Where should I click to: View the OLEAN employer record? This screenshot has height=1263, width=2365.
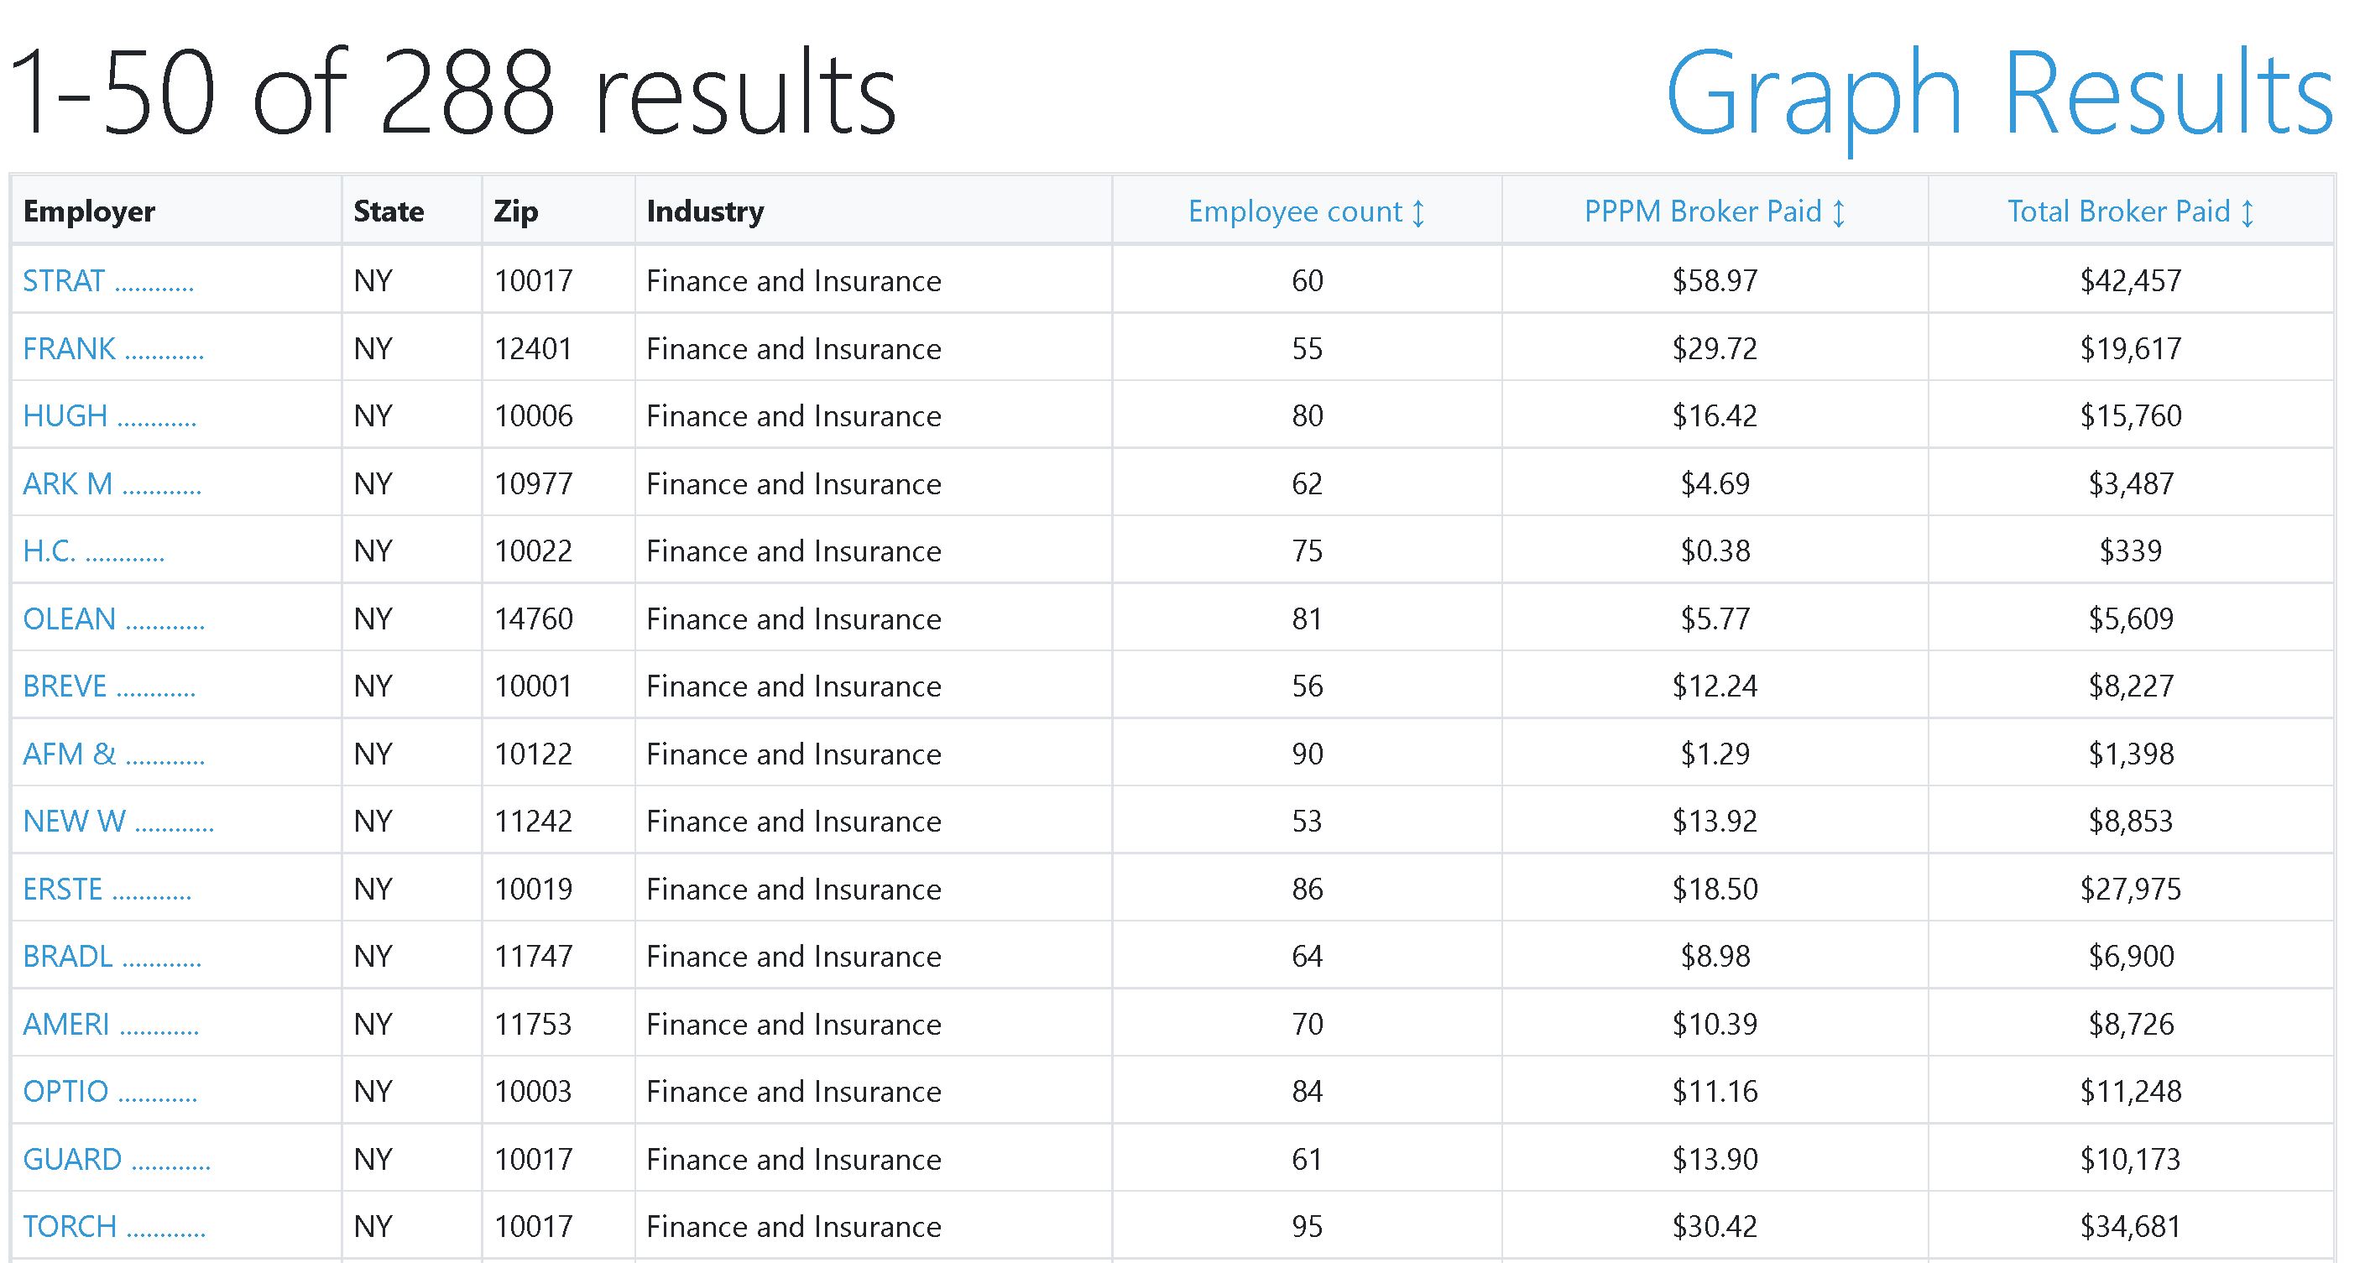click(113, 618)
